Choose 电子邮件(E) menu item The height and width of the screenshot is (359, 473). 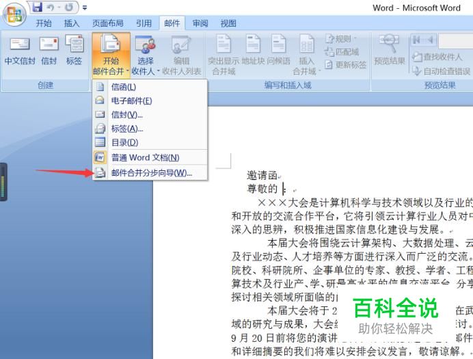(150, 101)
